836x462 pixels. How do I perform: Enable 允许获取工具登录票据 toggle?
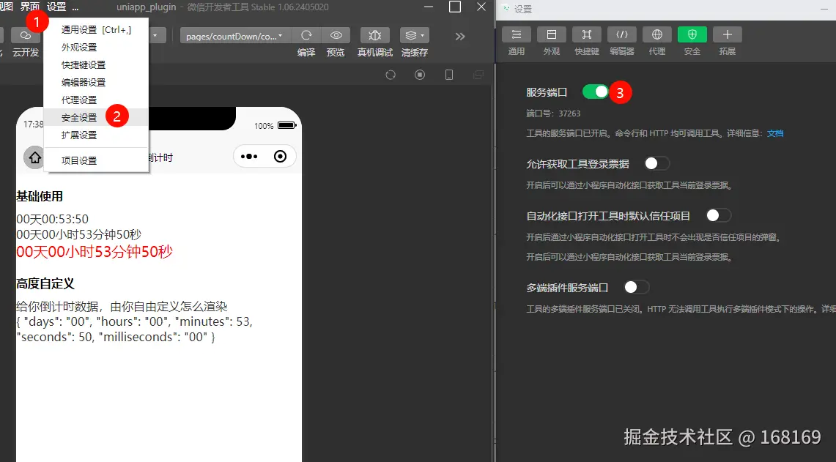(x=656, y=163)
